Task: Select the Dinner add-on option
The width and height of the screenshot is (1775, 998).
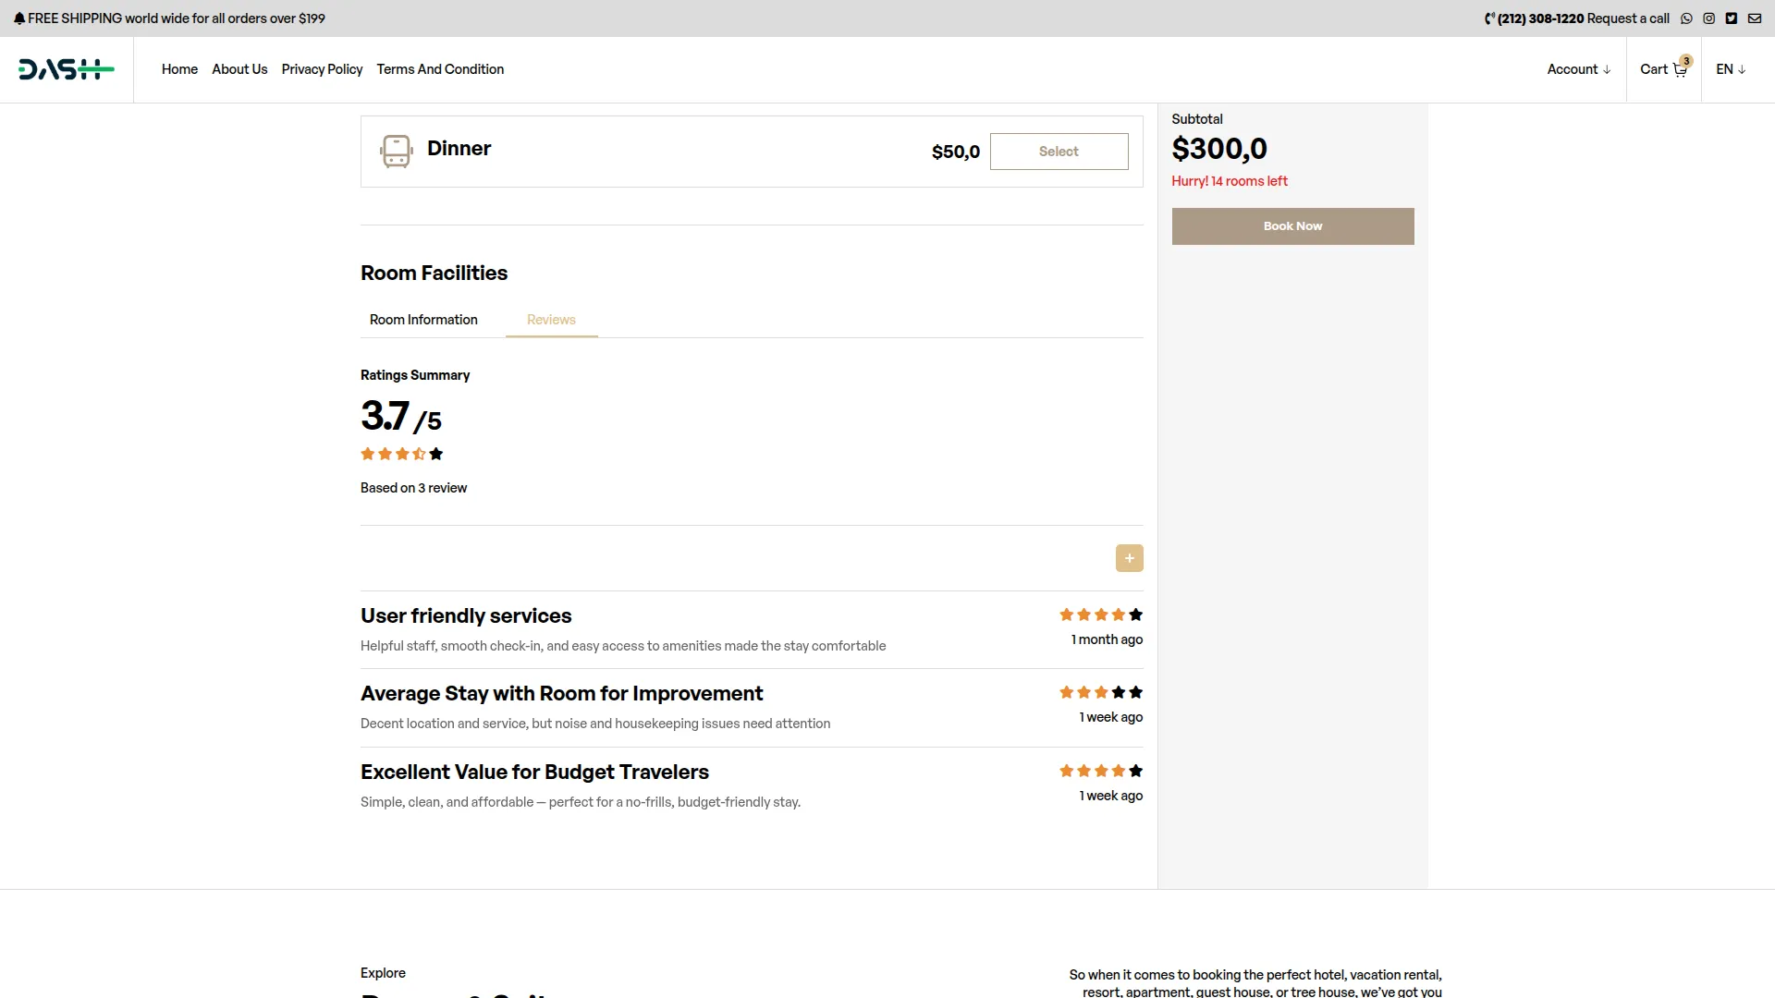Action: click(x=1059, y=152)
